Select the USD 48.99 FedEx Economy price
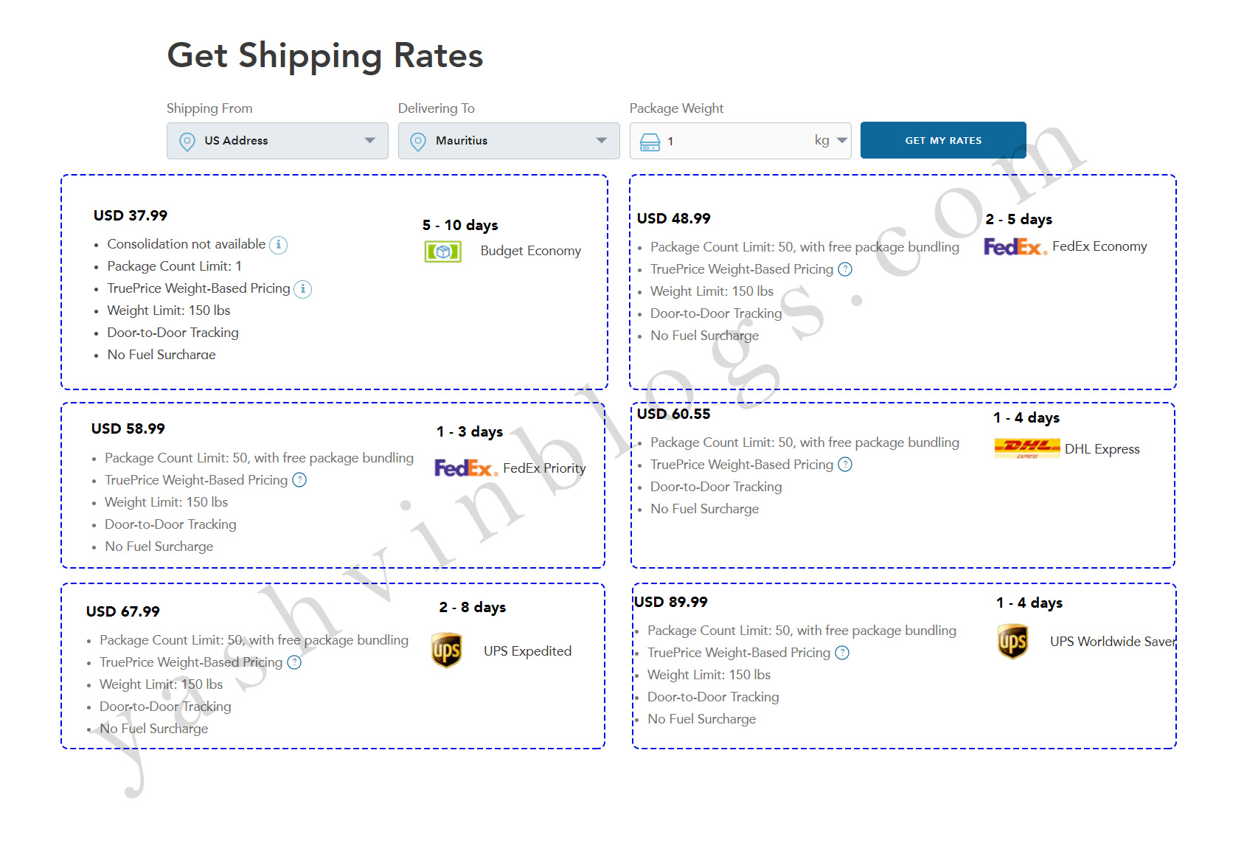 (674, 219)
